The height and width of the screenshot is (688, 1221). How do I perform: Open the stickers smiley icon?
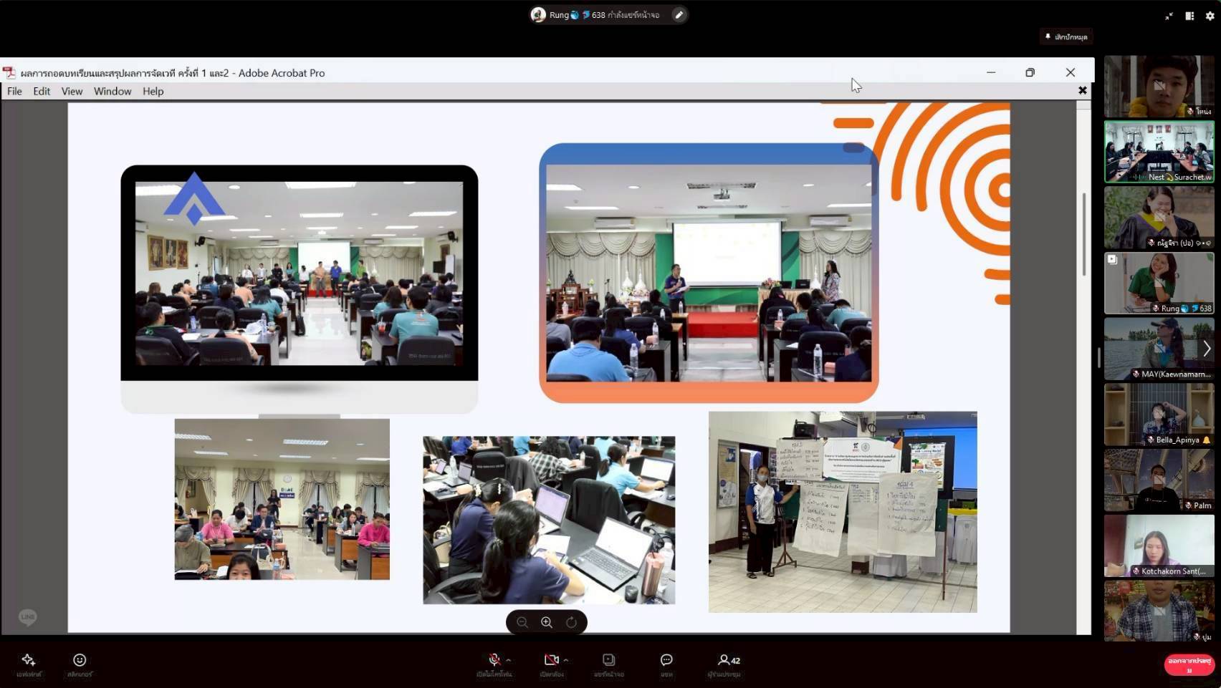pos(80,660)
